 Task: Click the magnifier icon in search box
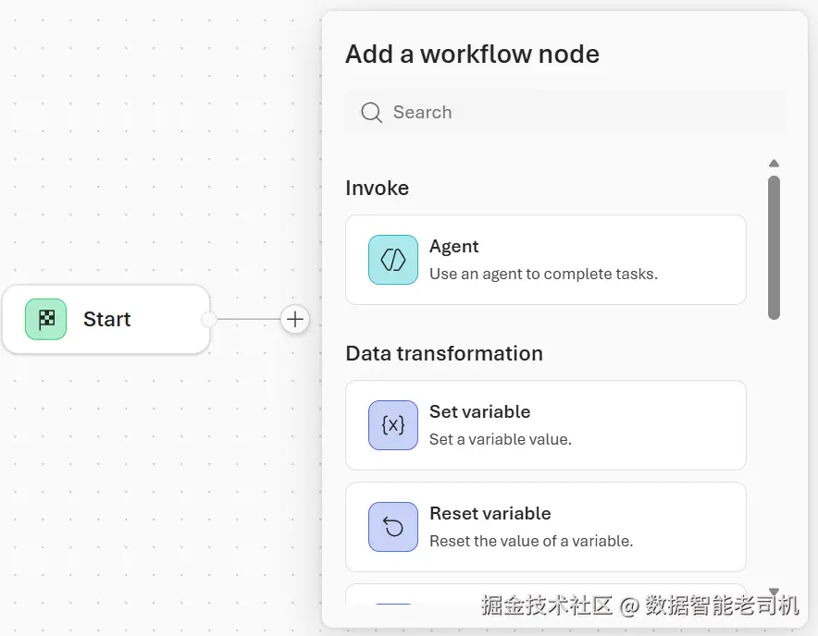pos(371,112)
